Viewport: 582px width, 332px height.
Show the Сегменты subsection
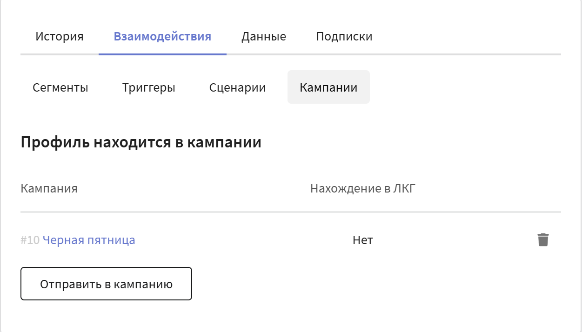coord(60,87)
